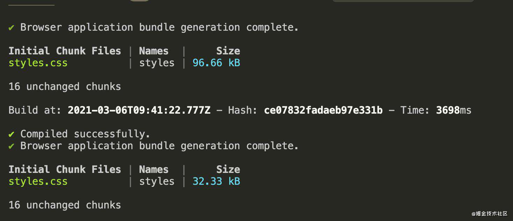Click the 16 unchanged chunks line above Build at
513x221 pixels.
tap(65, 87)
